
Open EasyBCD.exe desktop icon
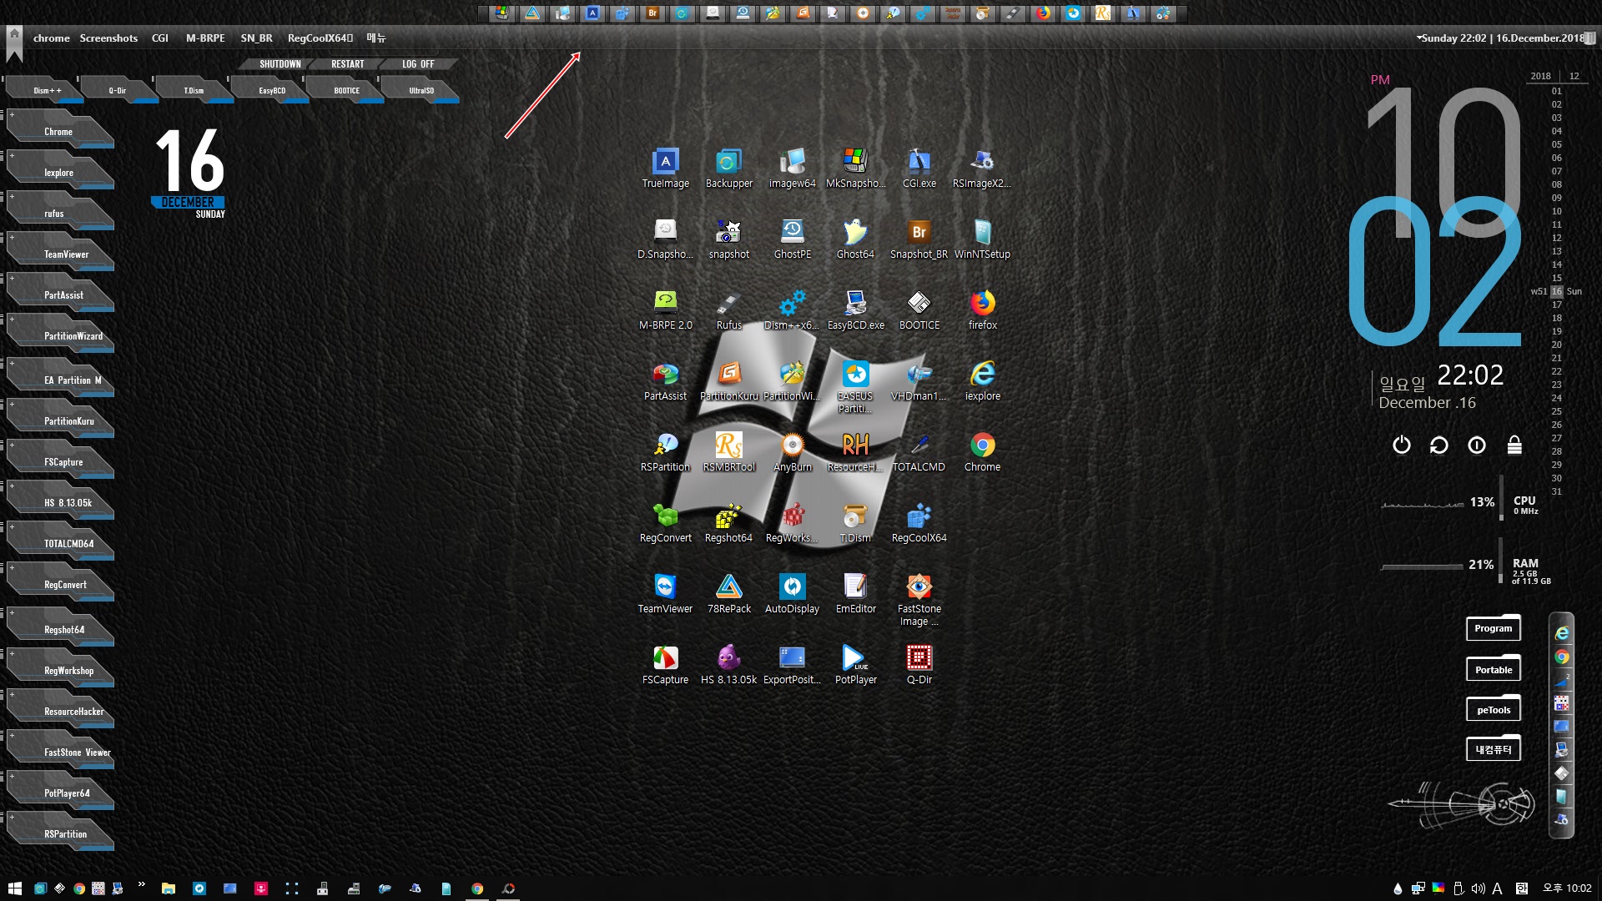[855, 310]
